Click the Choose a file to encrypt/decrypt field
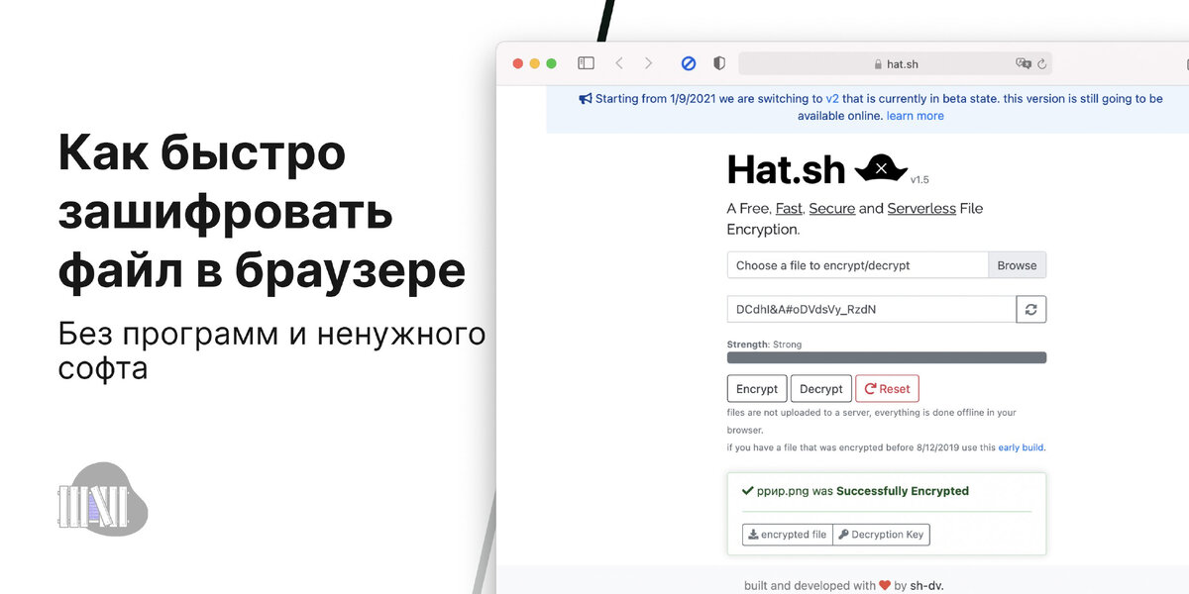This screenshot has width=1189, height=594. pyautogui.click(x=857, y=265)
